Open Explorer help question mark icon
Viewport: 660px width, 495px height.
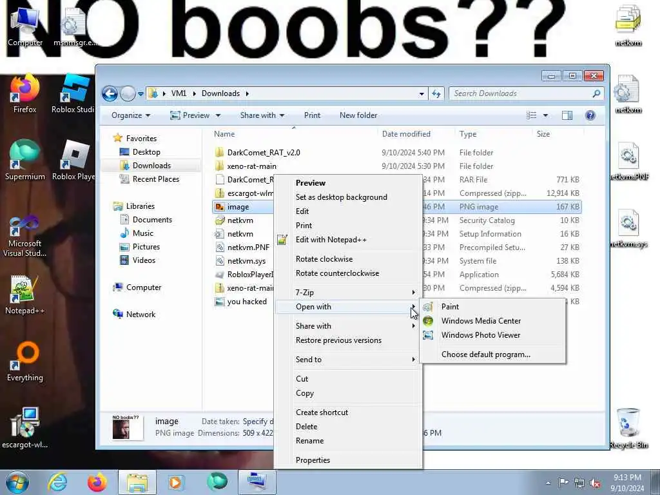[590, 115]
